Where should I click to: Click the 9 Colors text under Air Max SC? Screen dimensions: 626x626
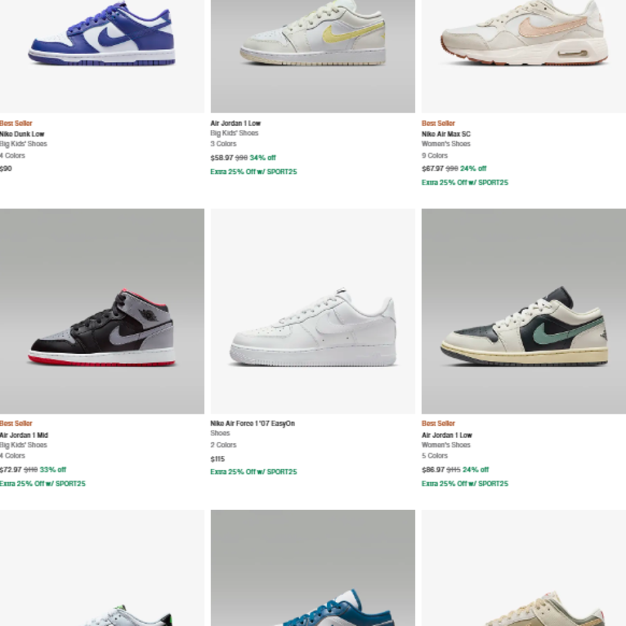click(x=435, y=156)
